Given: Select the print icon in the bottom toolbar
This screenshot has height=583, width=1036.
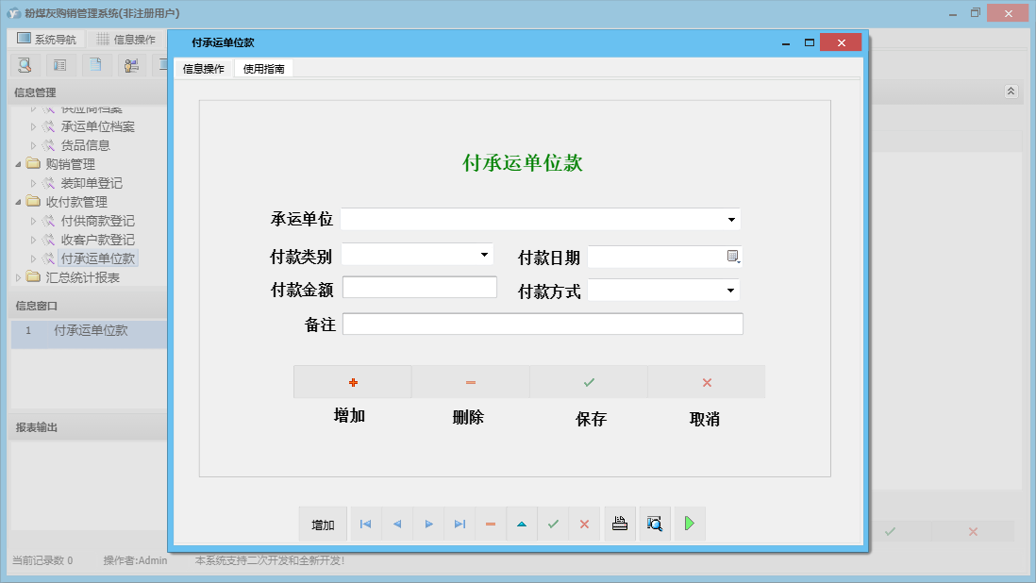Looking at the screenshot, I should [620, 524].
